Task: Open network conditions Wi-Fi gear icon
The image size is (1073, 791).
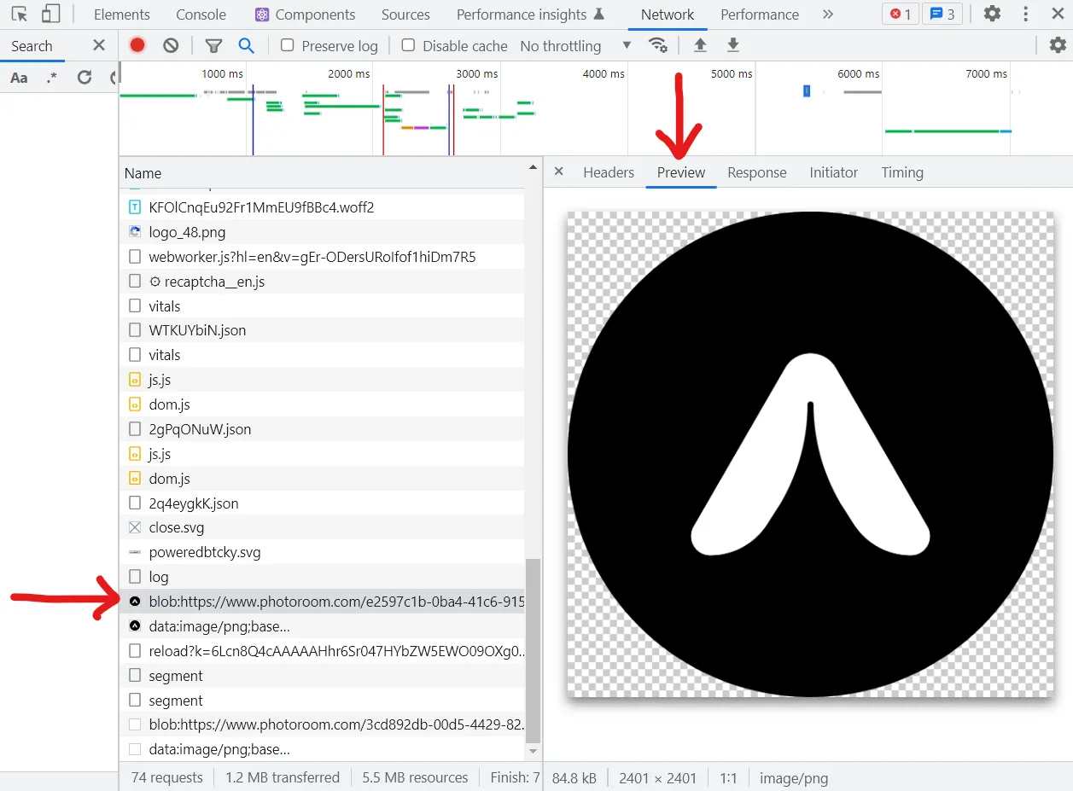Action: (658, 46)
